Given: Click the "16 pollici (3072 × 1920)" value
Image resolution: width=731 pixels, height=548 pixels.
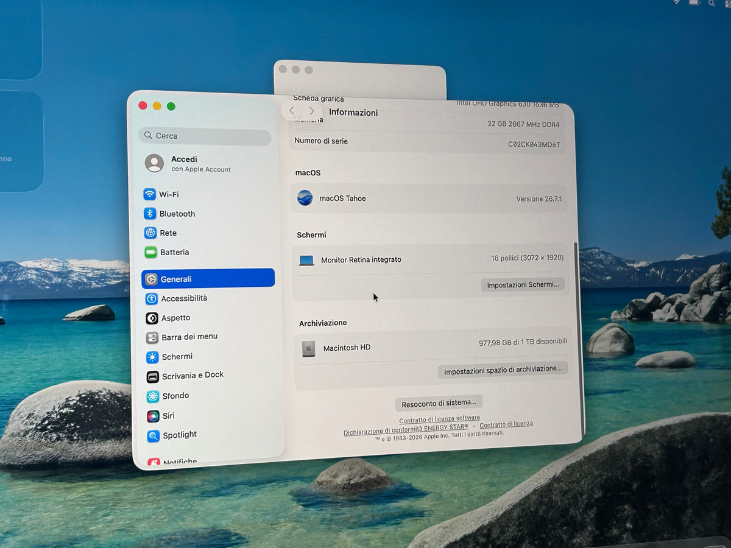Looking at the screenshot, I should 528,258.
